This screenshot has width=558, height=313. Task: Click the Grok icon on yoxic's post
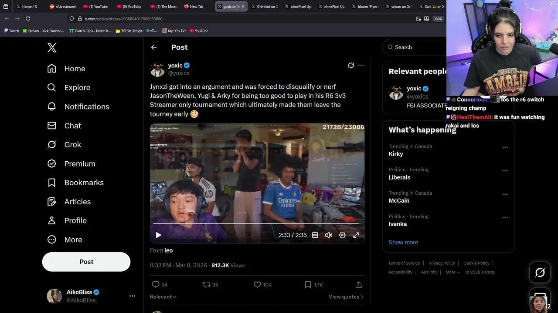coord(351,65)
